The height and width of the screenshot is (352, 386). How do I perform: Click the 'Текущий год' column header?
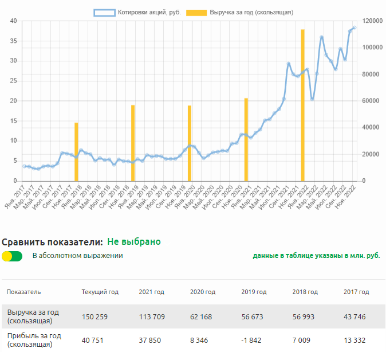[x=100, y=292]
